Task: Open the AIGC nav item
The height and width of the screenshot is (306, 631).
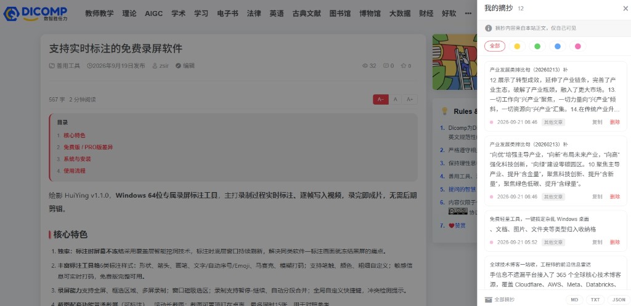Action: tap(153, 14)
